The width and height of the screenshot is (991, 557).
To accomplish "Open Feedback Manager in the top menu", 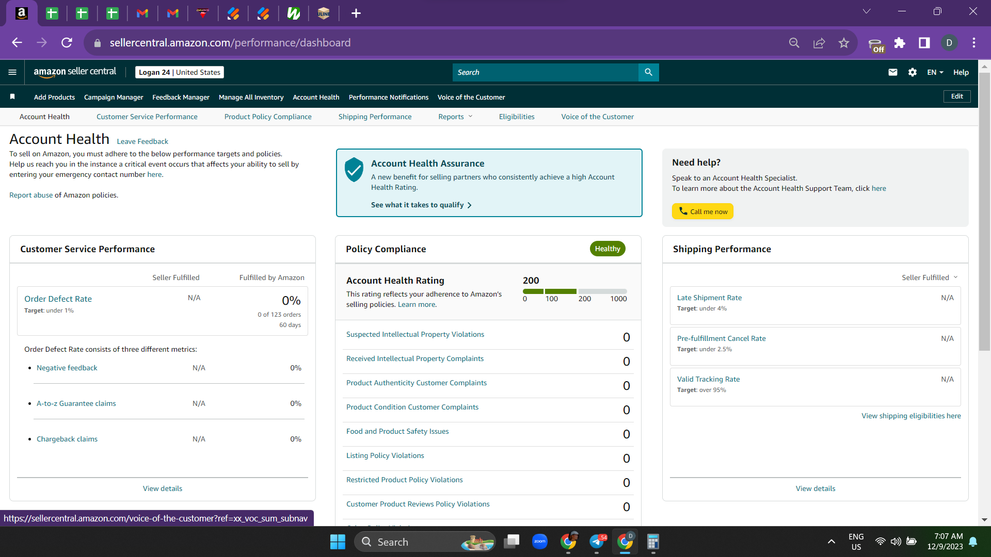I will [x=181, y=97].
